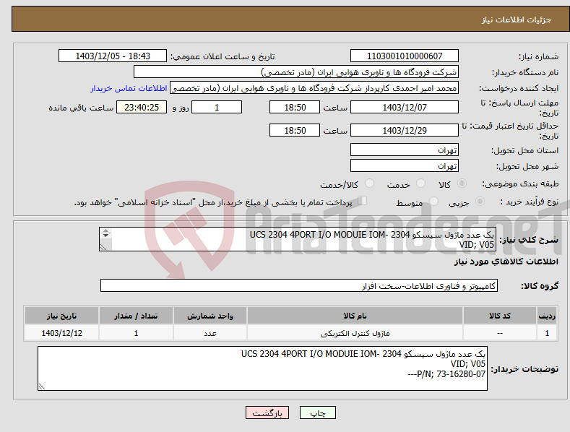Screen dimensions: 570x432
Task: Click the تاریخ نیاز column header
Action: [x=61, y=316]
